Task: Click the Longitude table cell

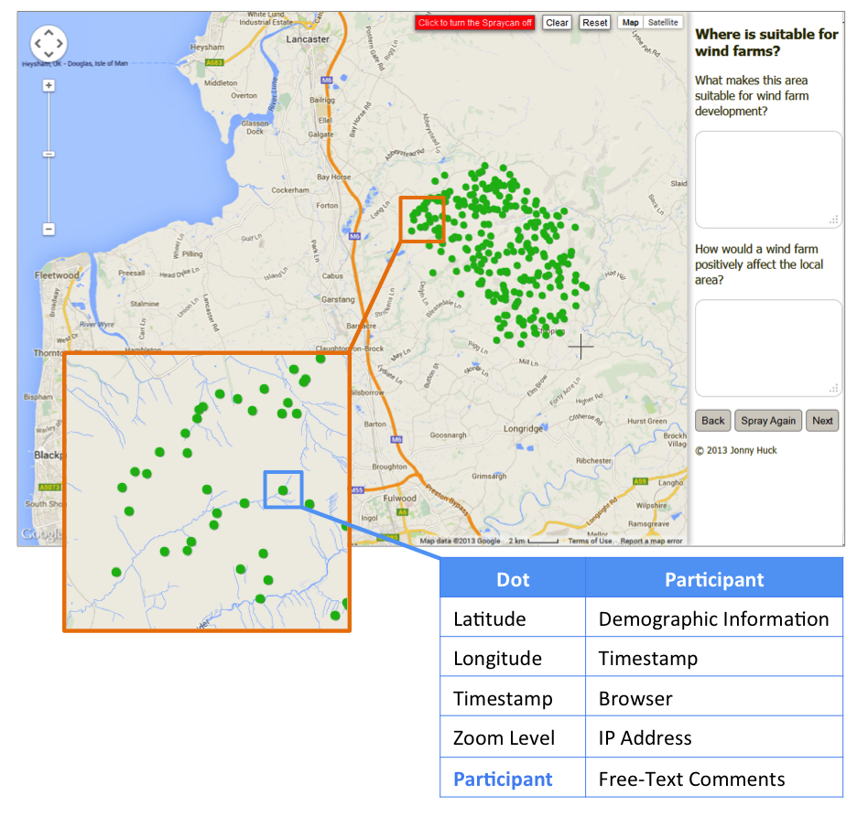Action: point(513,658)
